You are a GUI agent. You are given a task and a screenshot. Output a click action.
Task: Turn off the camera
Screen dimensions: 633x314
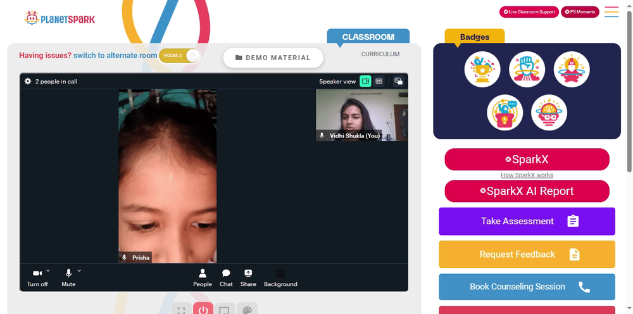tap(37, 278)
